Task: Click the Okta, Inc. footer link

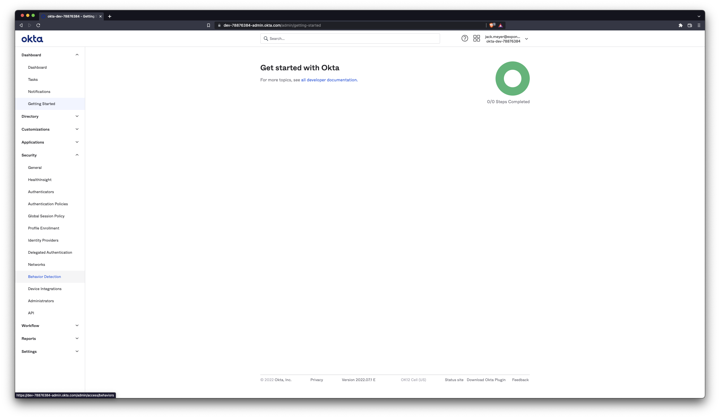Action: (283, 380)
